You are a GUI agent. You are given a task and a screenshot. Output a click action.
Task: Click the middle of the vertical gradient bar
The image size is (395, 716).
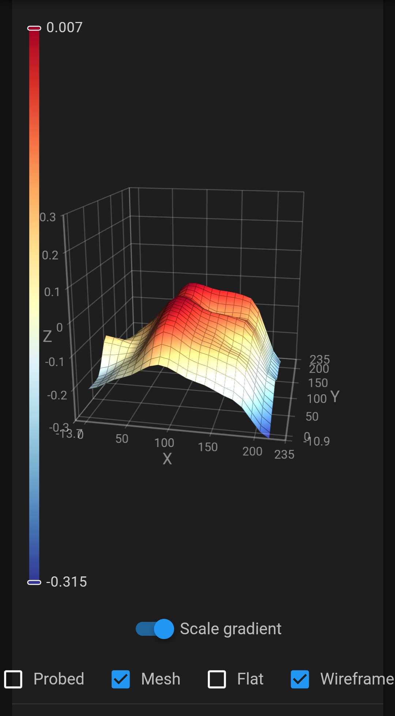point(34,305)
